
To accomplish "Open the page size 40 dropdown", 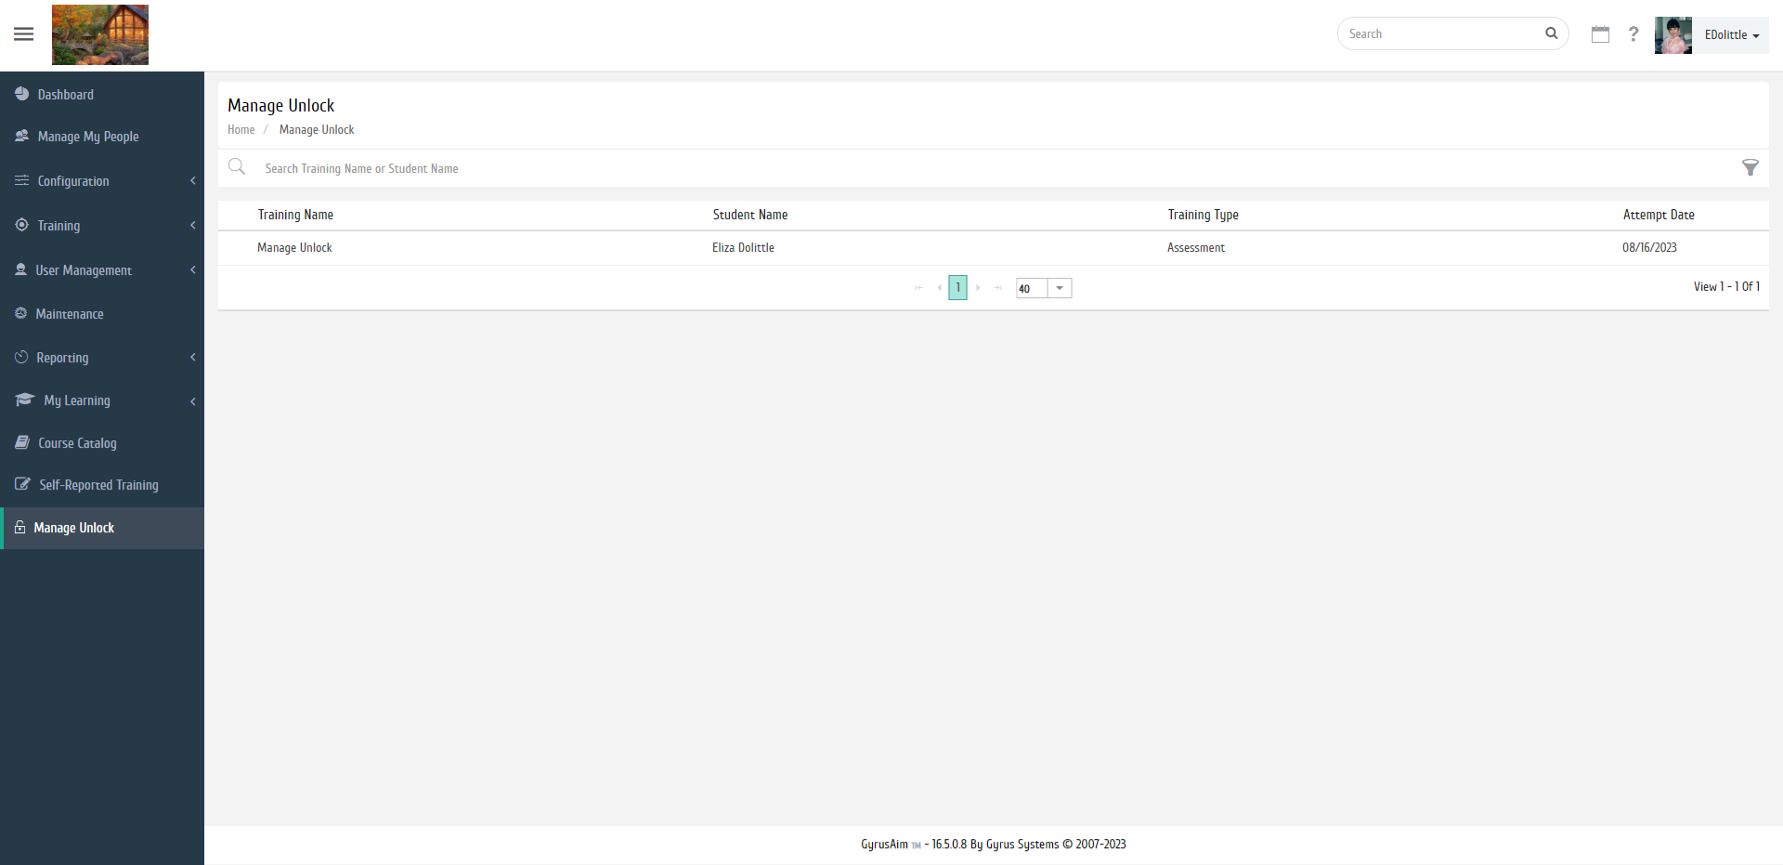I will (x=1059, y=288).
